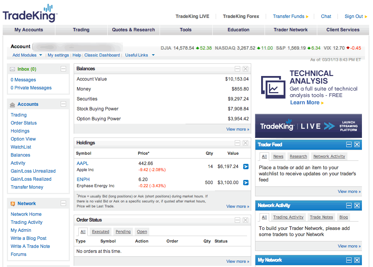Click the Accounts bank building icon
The width and height of the screenshot is (373, 267).
pos(12,104)
